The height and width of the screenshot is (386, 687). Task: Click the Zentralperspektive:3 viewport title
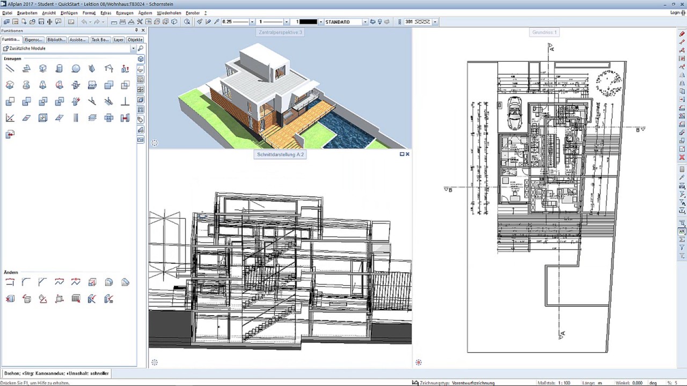(x=280, y=33)
